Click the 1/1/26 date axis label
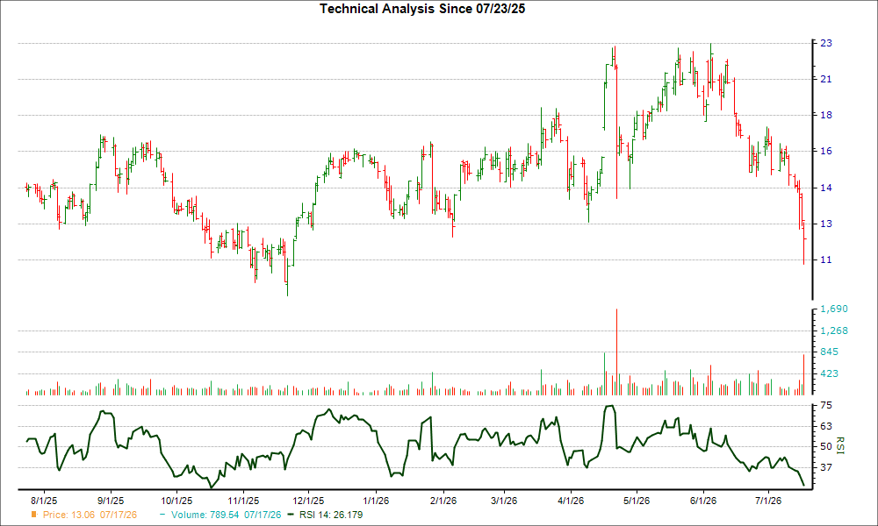Viewport: 878px width, 526px height. coord(377,501)
